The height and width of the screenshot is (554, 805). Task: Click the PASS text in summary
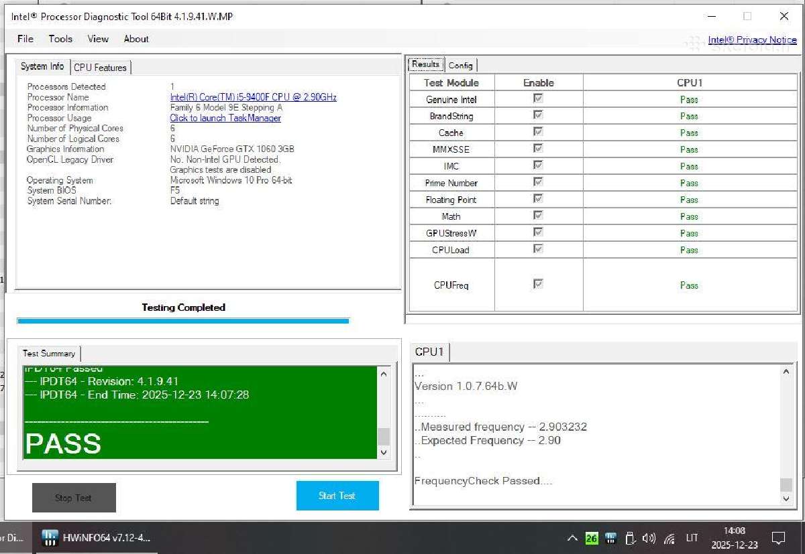pyautogui.click(x=63, y=444)
